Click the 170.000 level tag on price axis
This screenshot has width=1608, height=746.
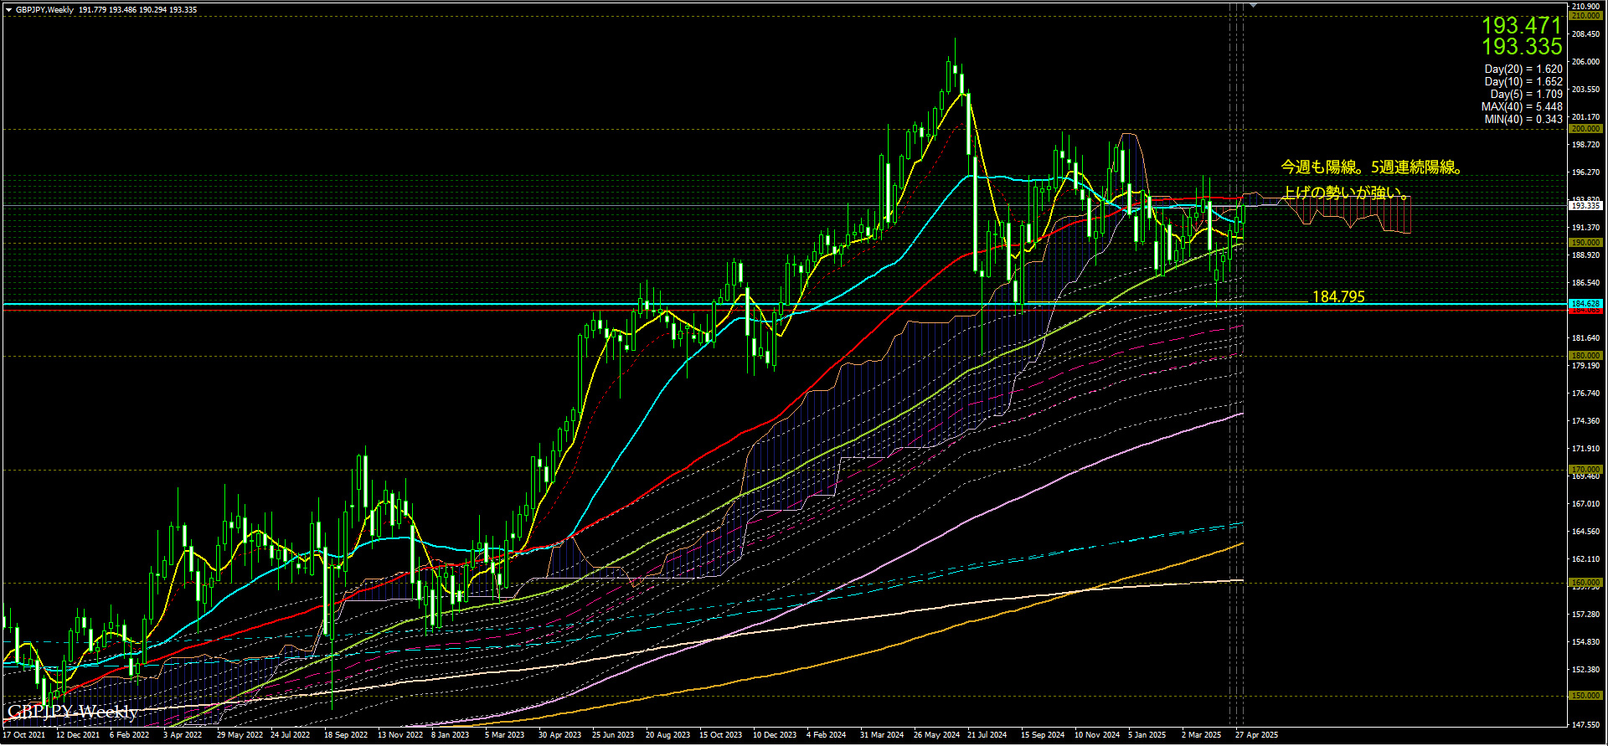1585,470
